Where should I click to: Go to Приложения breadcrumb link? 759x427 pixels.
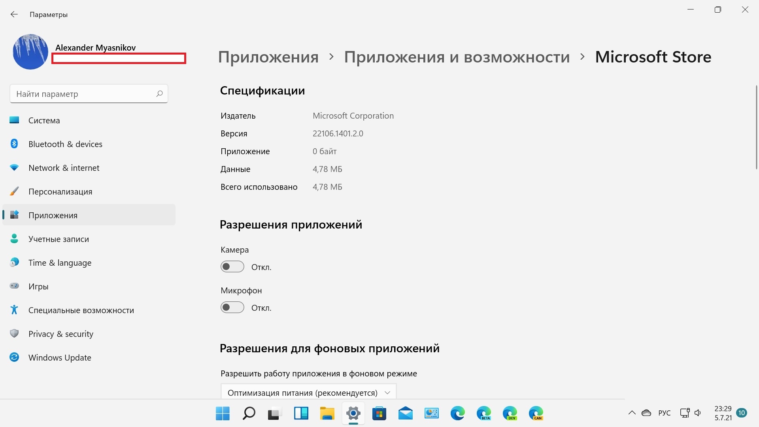click(x=268, y=57)
